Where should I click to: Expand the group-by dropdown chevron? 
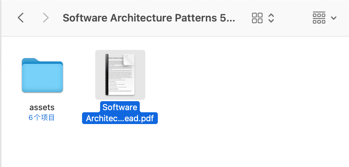tap(334, 18)
